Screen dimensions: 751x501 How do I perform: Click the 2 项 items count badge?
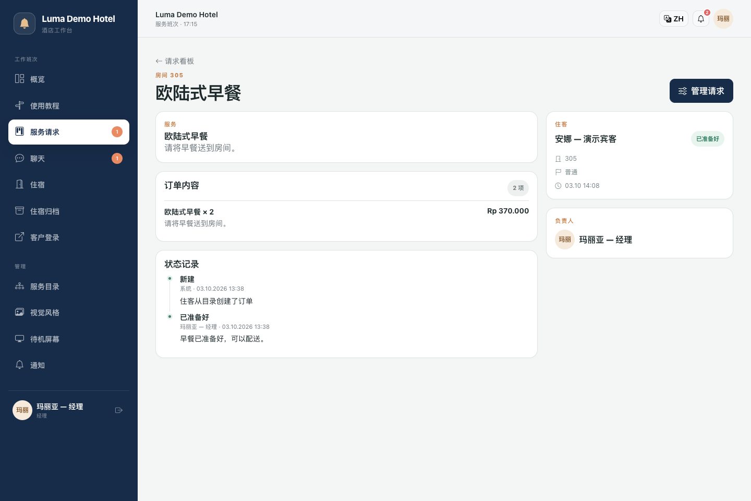point(518,188)
